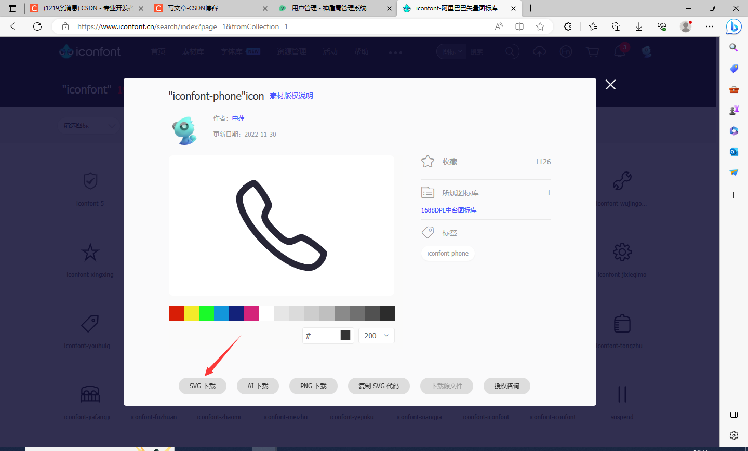Refresh the current page

click(x=37, y=26)
